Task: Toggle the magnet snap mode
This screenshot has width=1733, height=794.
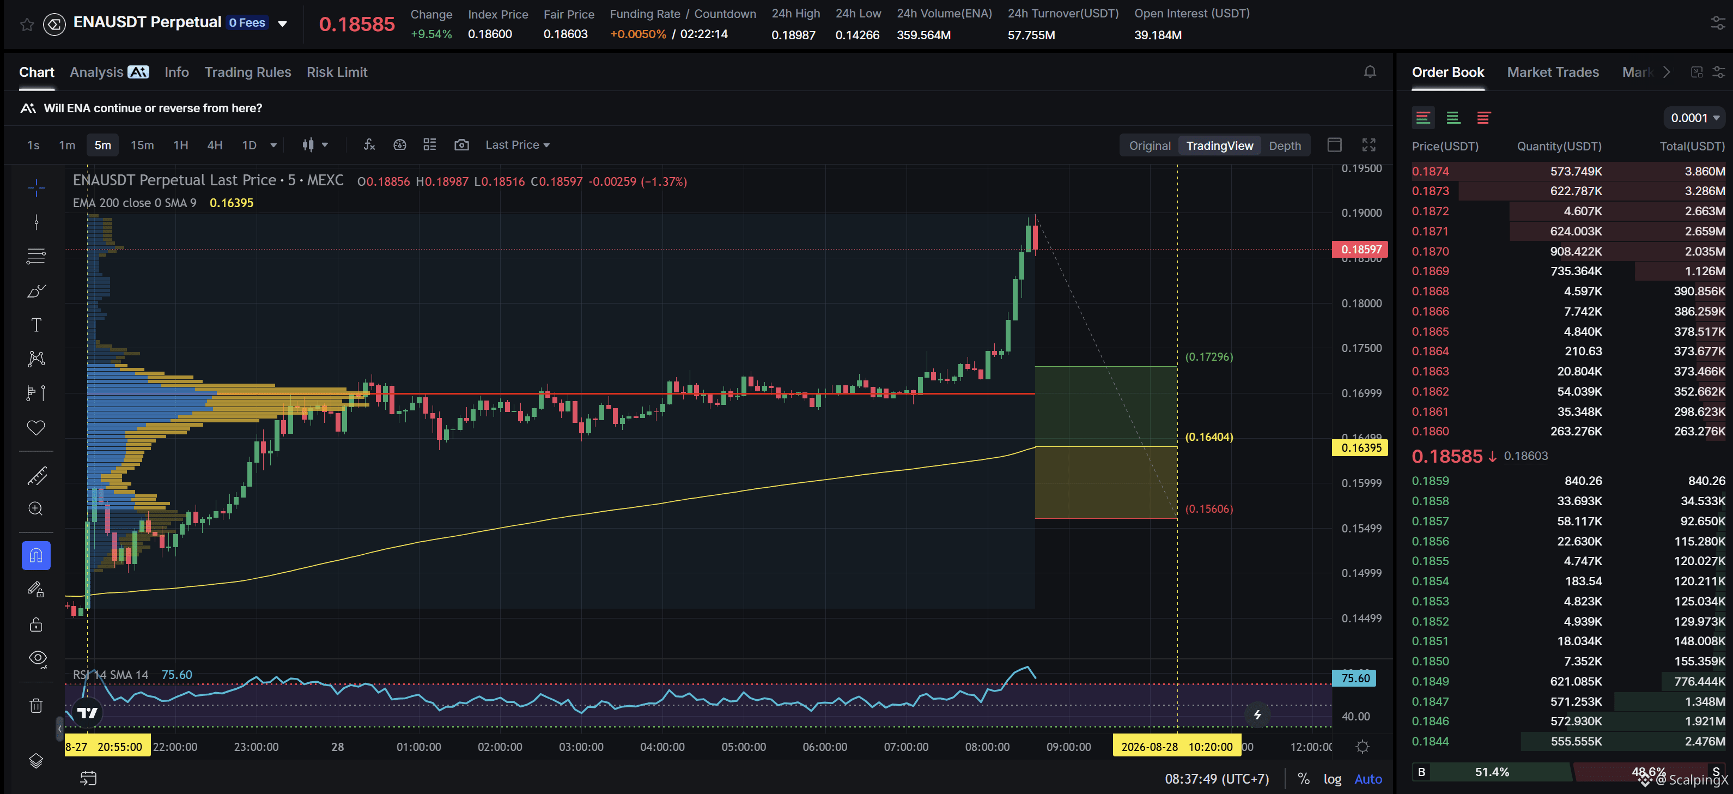Action: coord(37,556)
